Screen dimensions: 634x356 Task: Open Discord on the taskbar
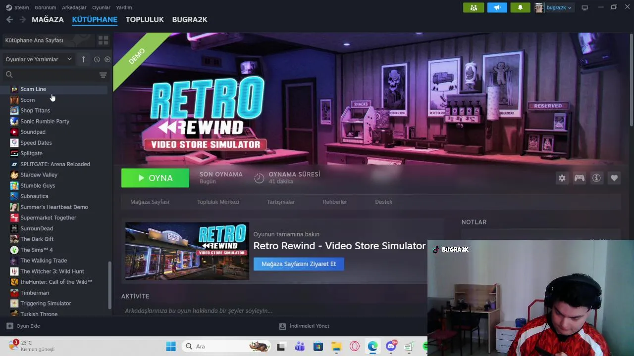click(391, 346)
